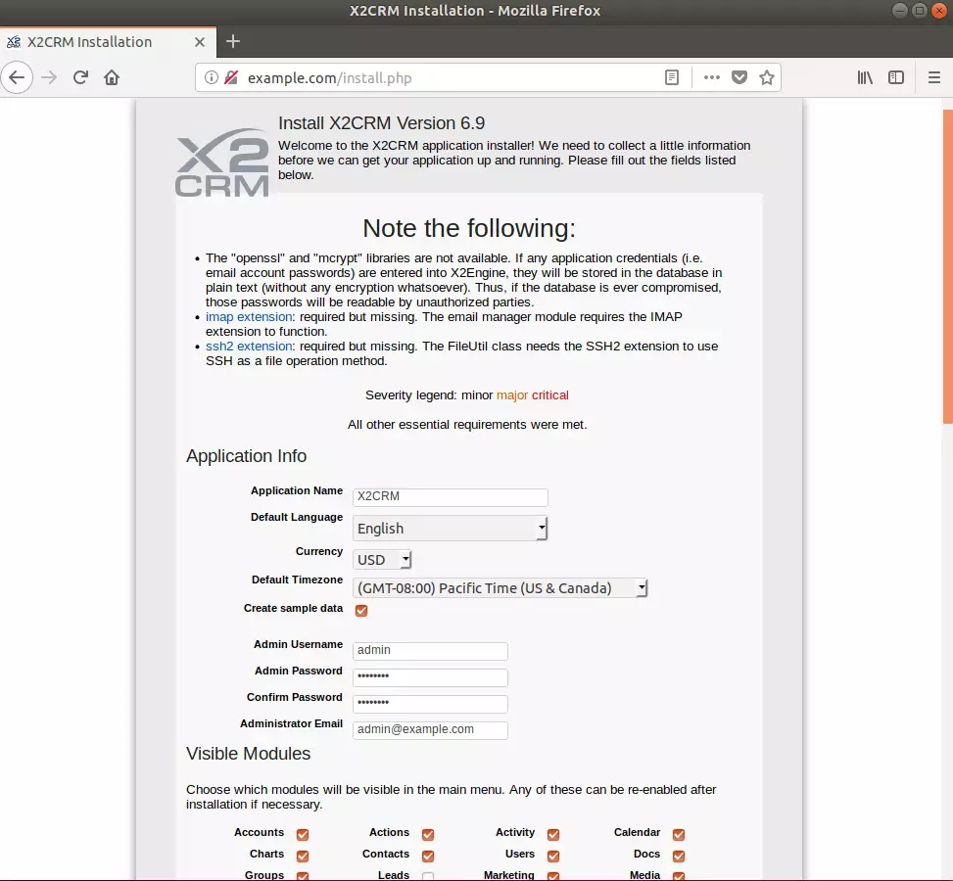The width and height of the screenshot is (953, 881).
Task: Open the Library icon in toolbar
Action: [x=865, y=77]
